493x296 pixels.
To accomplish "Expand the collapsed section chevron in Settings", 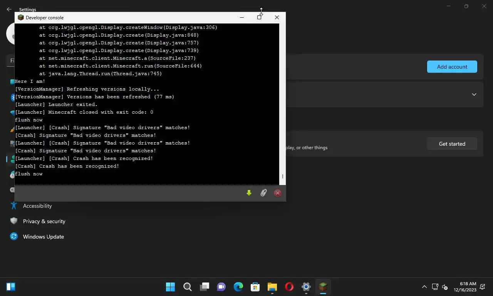I will click(474, 94).
